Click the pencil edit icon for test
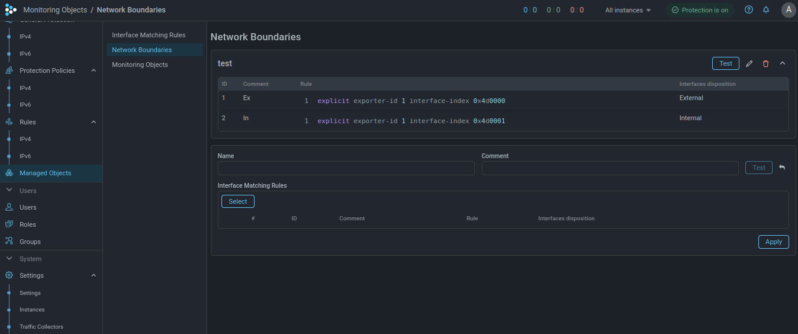 (749, 64)
